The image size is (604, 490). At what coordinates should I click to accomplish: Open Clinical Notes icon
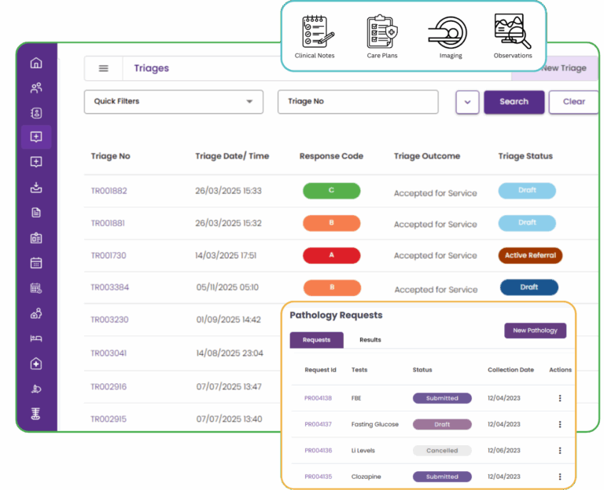[316, 33]
